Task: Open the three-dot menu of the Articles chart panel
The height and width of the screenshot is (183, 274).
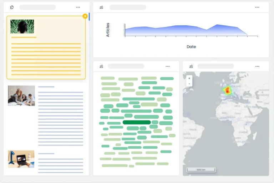Action: tap(257, 7)
